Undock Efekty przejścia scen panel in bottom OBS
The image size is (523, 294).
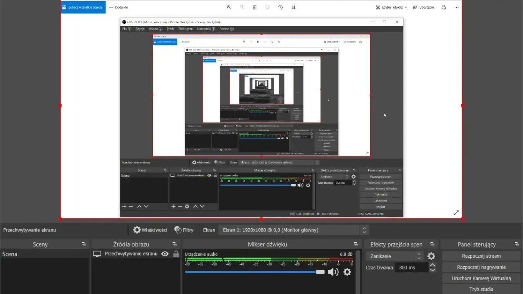(432, 244)
